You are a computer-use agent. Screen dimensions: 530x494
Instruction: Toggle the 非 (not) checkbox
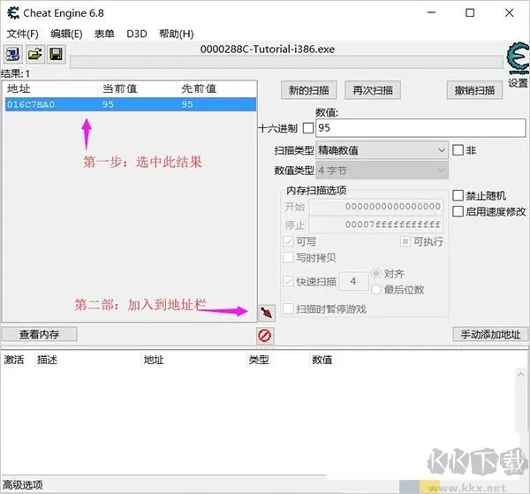[x=458, y=150]
